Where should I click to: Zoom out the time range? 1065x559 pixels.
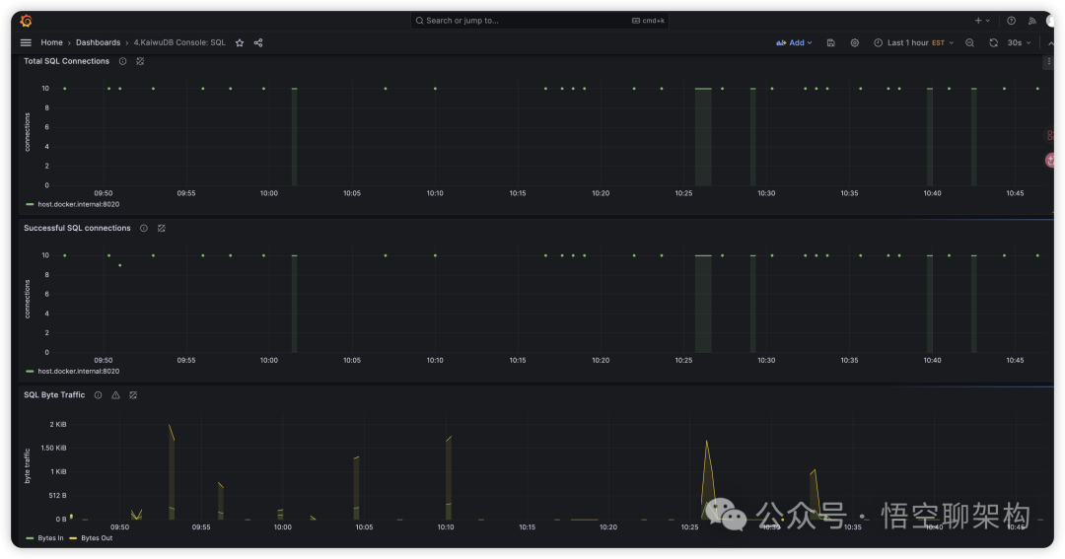[969, 43]
